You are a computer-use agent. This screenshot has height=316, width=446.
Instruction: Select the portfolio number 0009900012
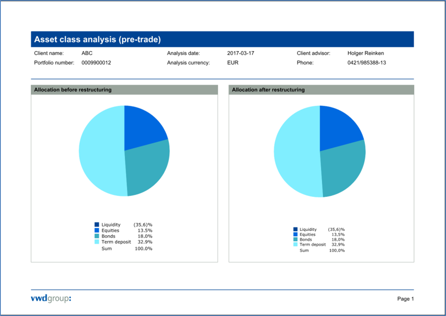pos(96,63)
